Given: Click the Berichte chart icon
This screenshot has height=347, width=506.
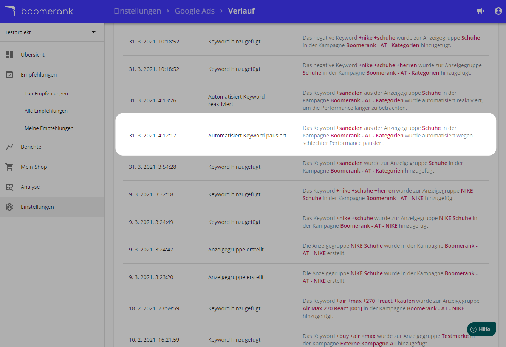Looking at the screenshot, I should click(9, 147).
